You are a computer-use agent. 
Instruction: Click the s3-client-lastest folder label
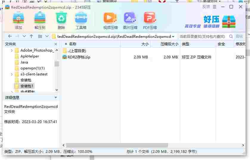tap(34, 74)
